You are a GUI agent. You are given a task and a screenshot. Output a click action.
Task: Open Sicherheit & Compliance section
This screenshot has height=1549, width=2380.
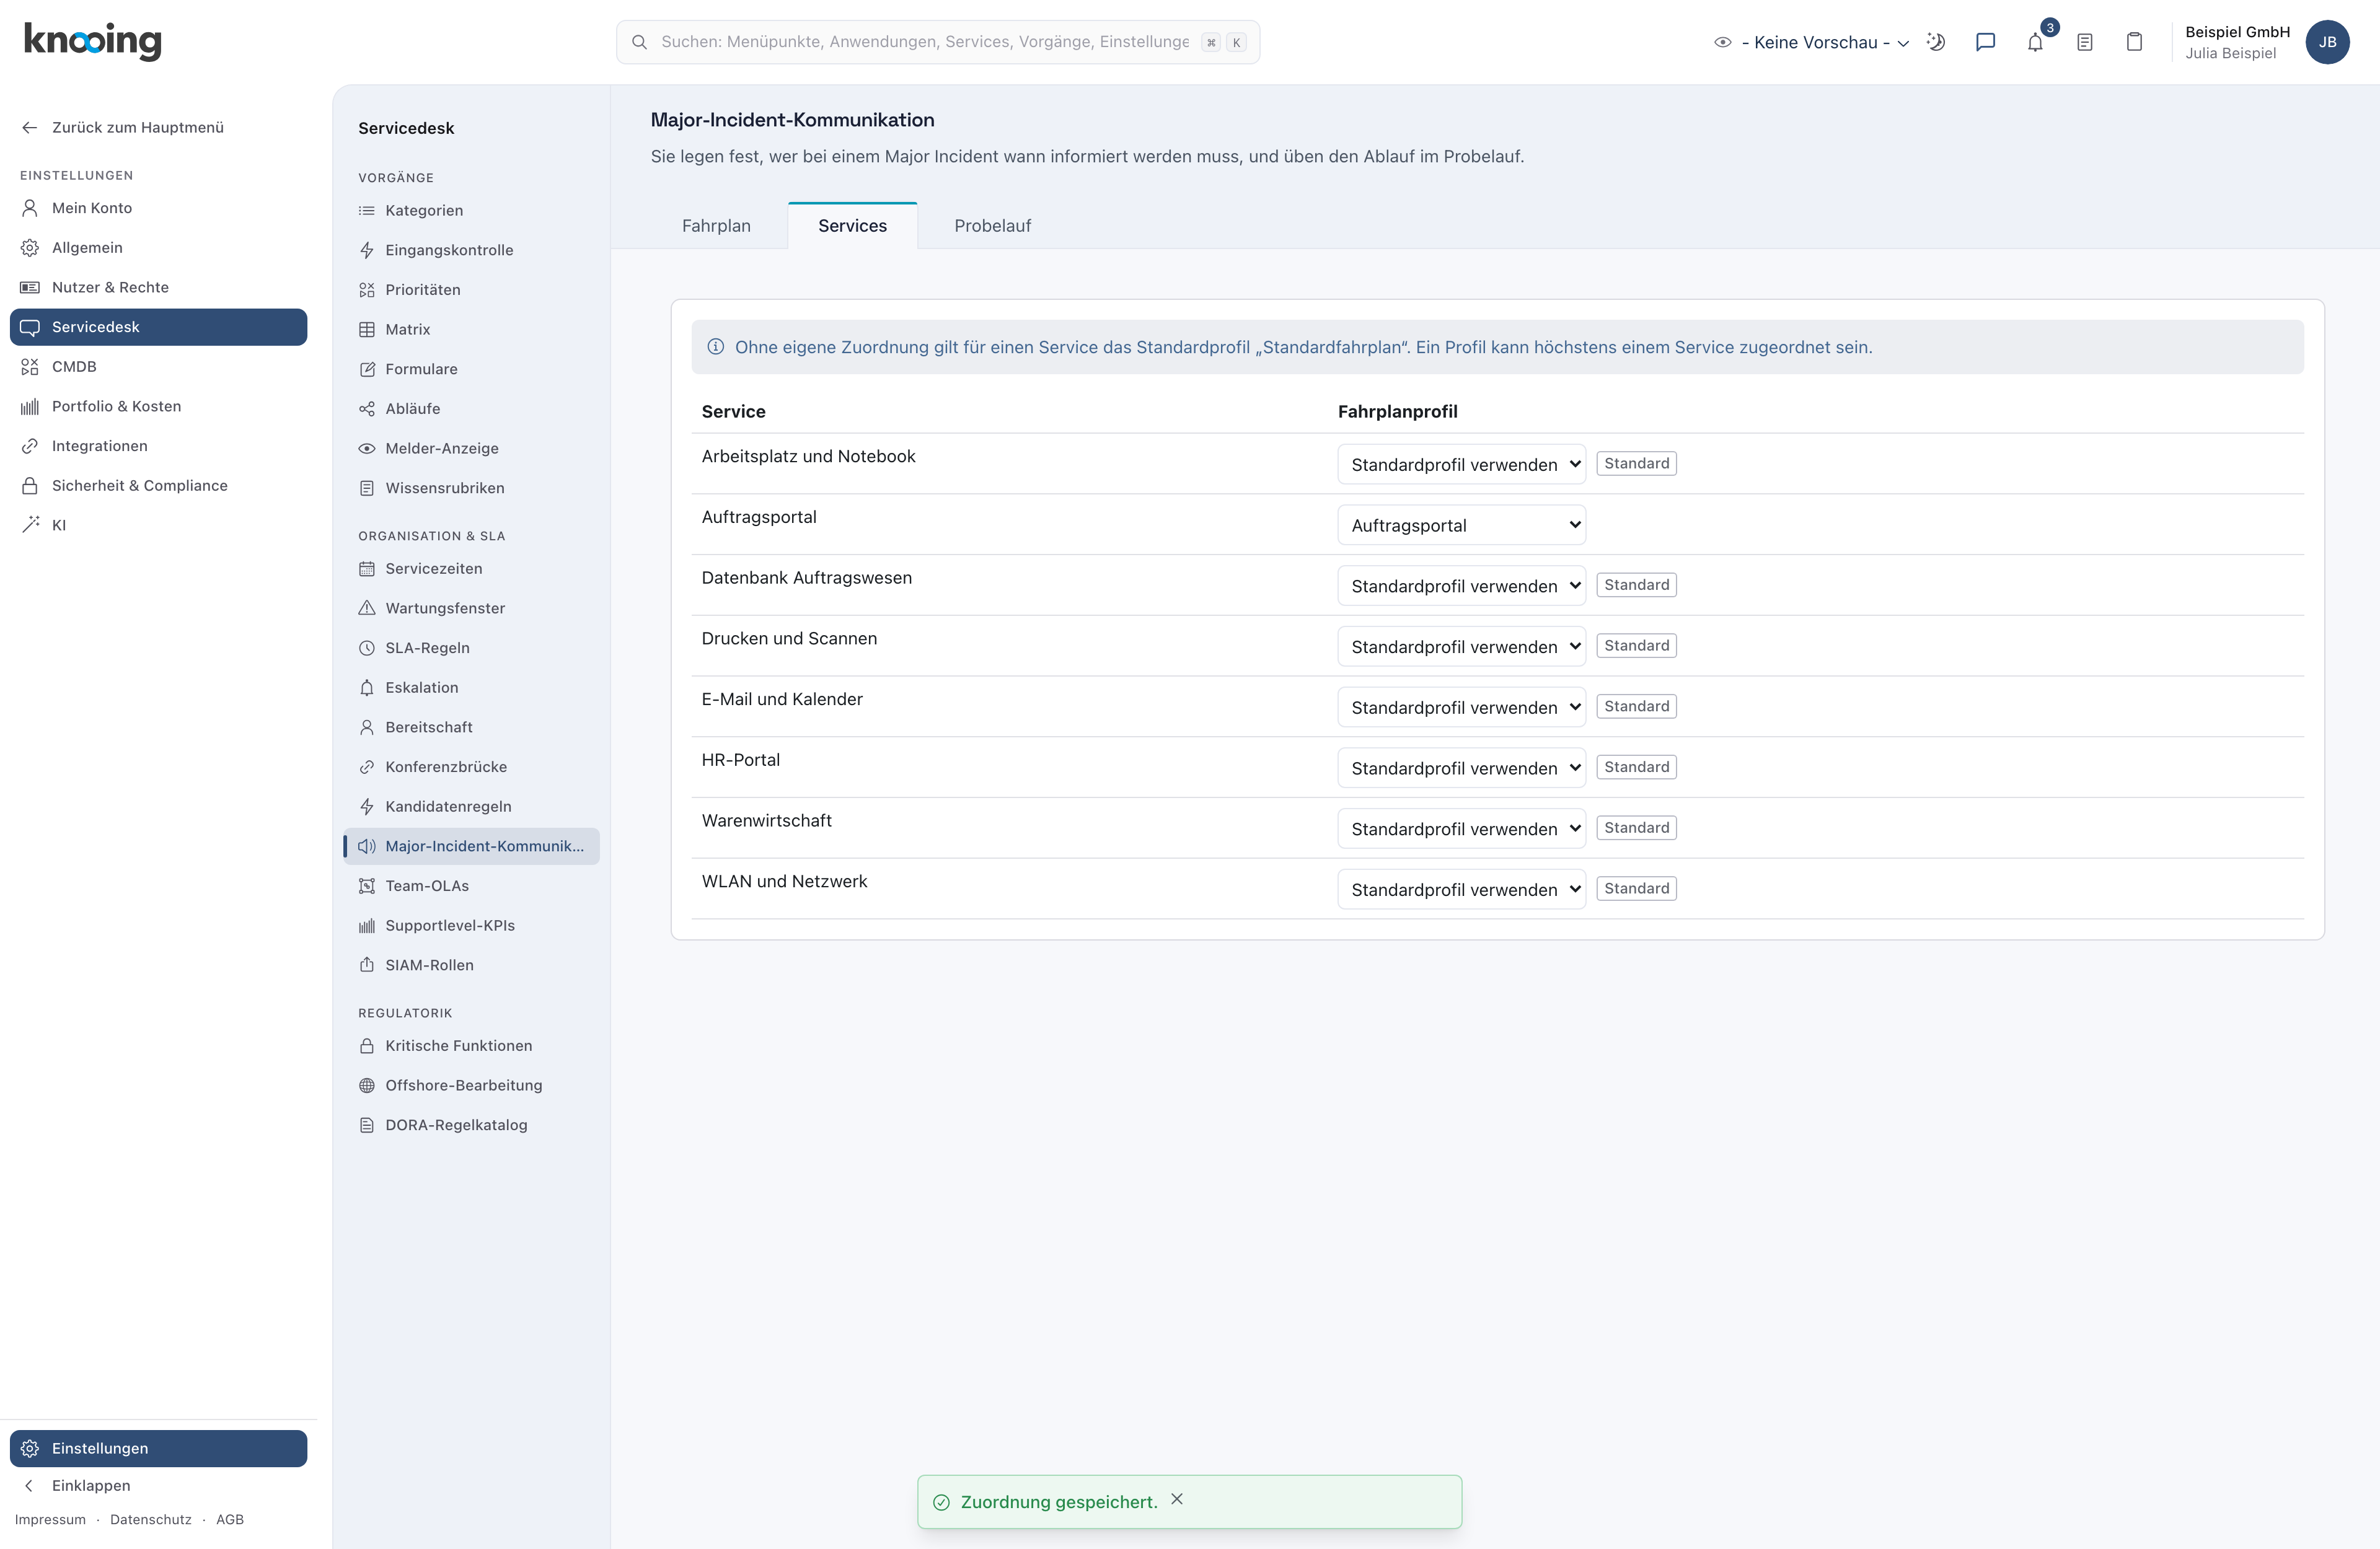coord(158,486)
